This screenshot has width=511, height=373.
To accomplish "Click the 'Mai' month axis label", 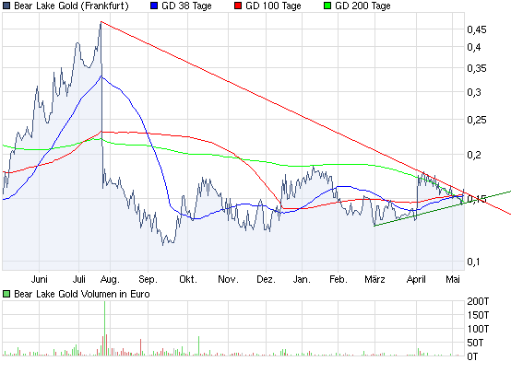I will (453, 279).
